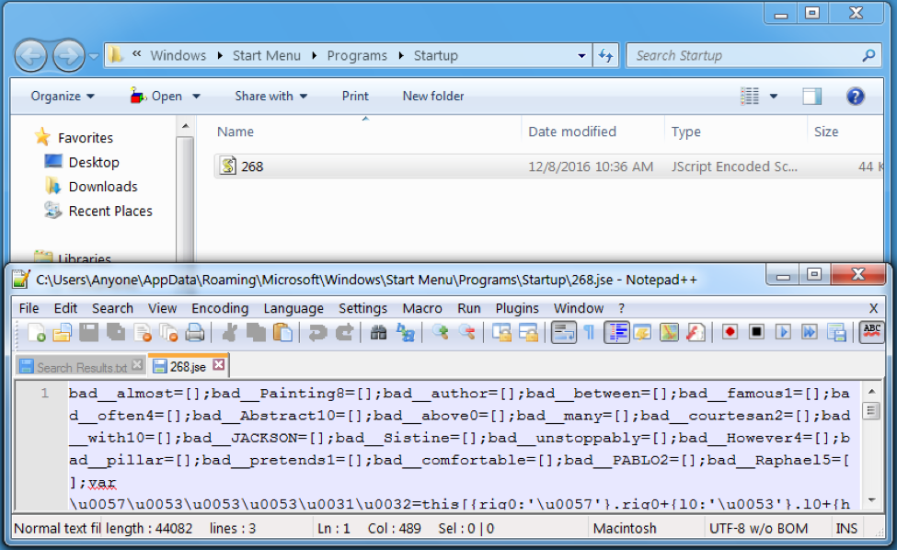This screenshot has height=550, width=897.
Task: Click the Search Startup input field
Action: tap(753, 55)
